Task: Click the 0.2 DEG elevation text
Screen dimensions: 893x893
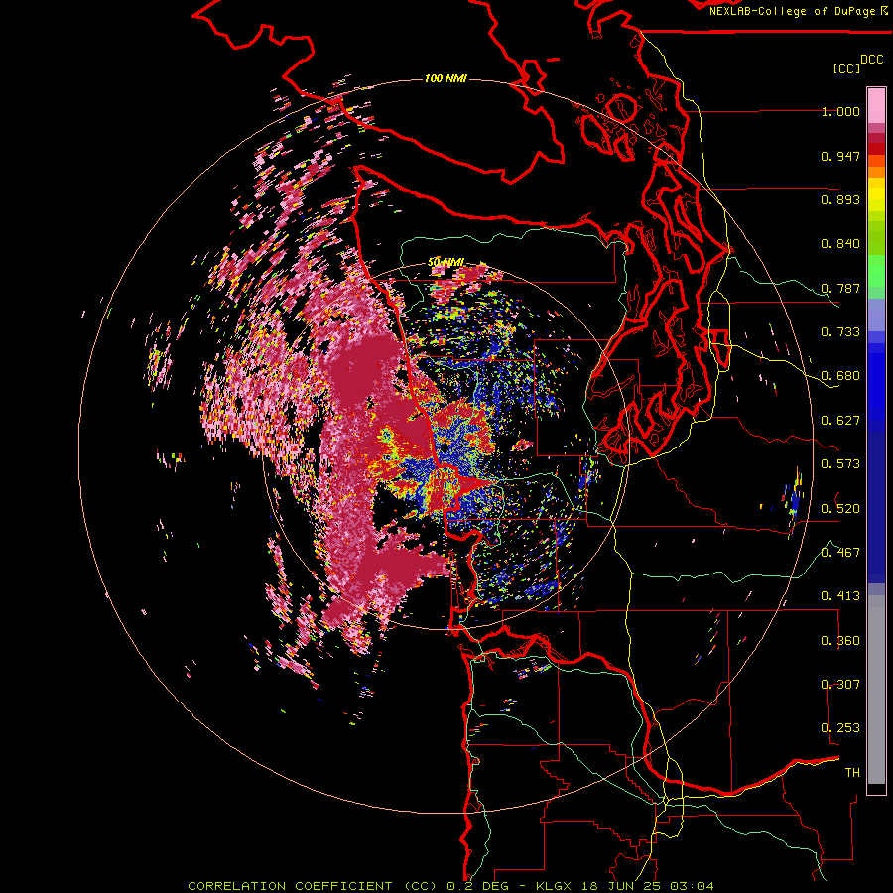Action: coord(477,886)
